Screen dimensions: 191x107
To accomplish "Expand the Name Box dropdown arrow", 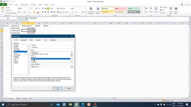I will (x=17, y=18).
